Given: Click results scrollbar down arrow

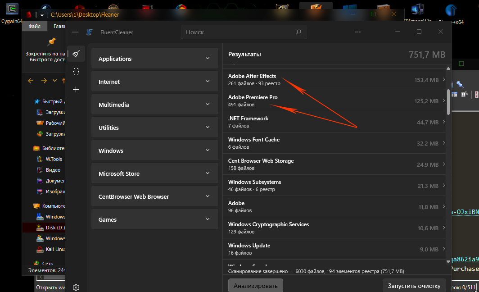Looking at the screenshot, I should [448, 261].
